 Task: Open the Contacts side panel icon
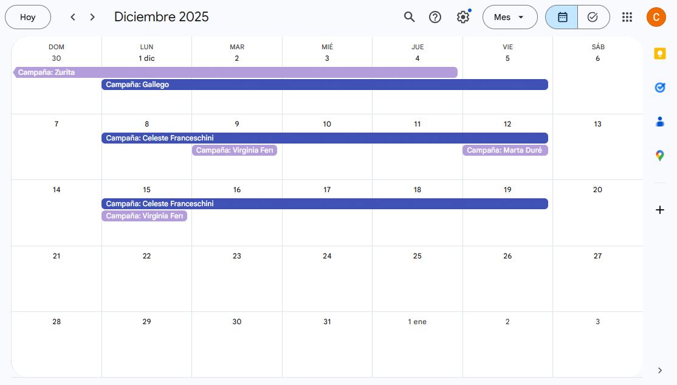[659, 122]
